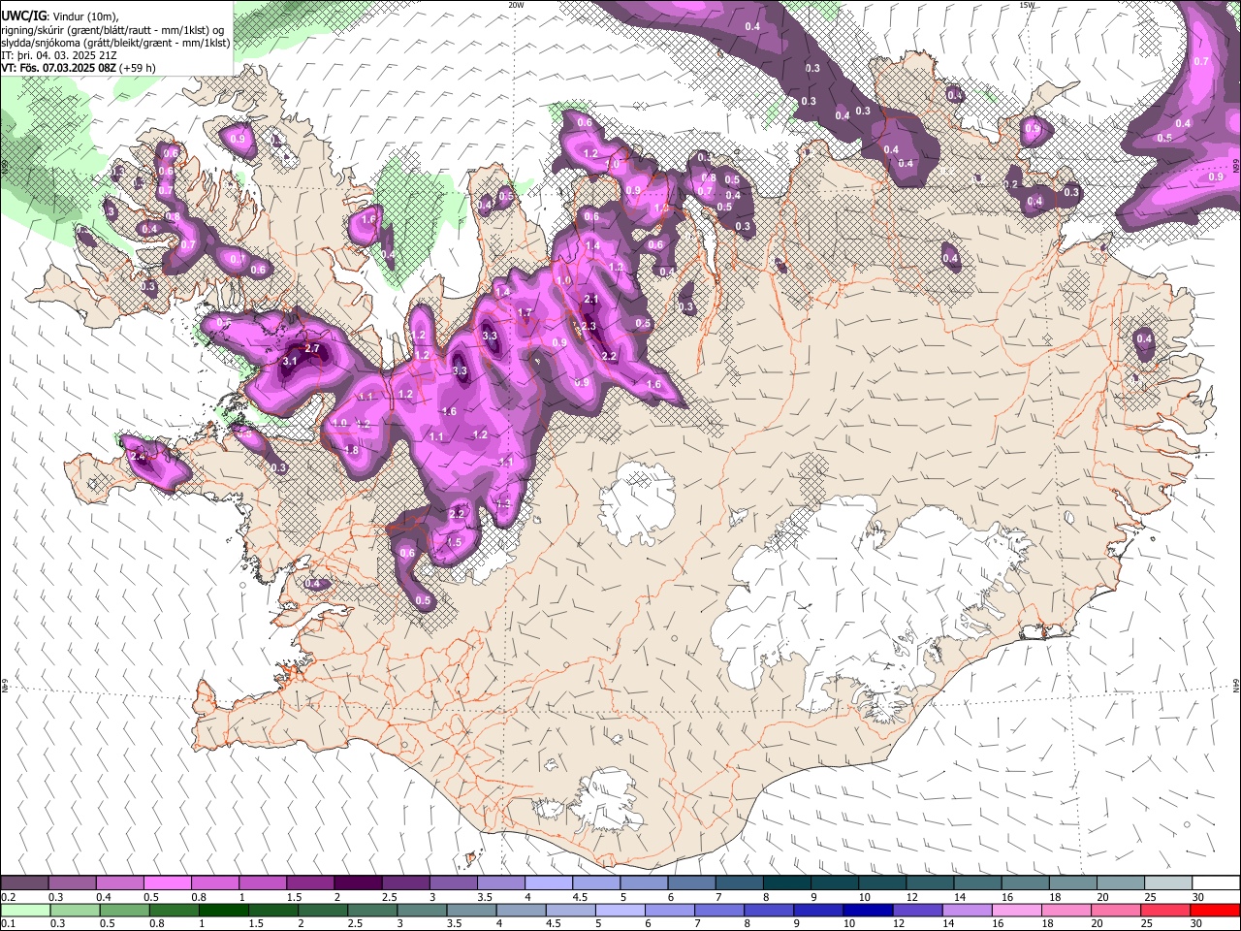Select dull purple swatch labeled 0.2, upper legend
Image resolution: width=1241 pixels, height=931 pixels.
tap(24, 883)
